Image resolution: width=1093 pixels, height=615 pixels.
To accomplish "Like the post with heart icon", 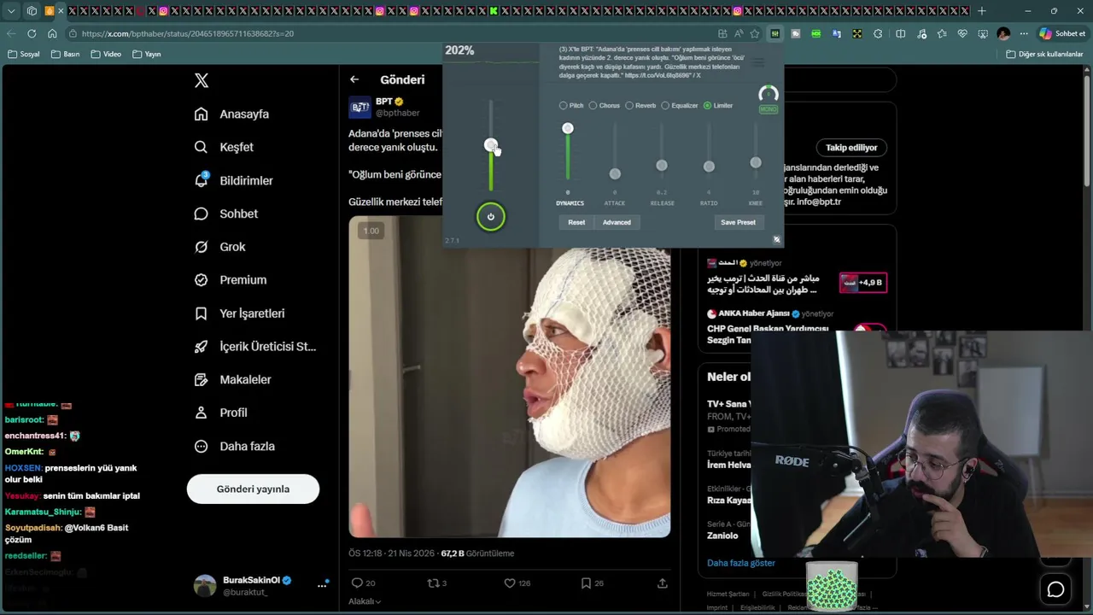I will (510, 583).
